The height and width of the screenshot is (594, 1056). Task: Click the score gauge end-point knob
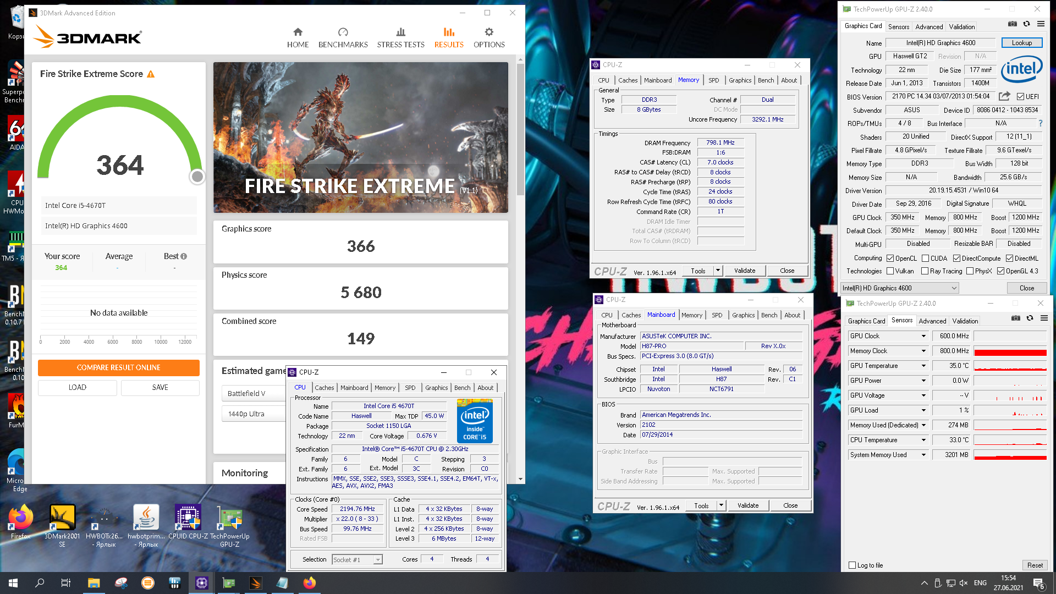click(197, 177)
